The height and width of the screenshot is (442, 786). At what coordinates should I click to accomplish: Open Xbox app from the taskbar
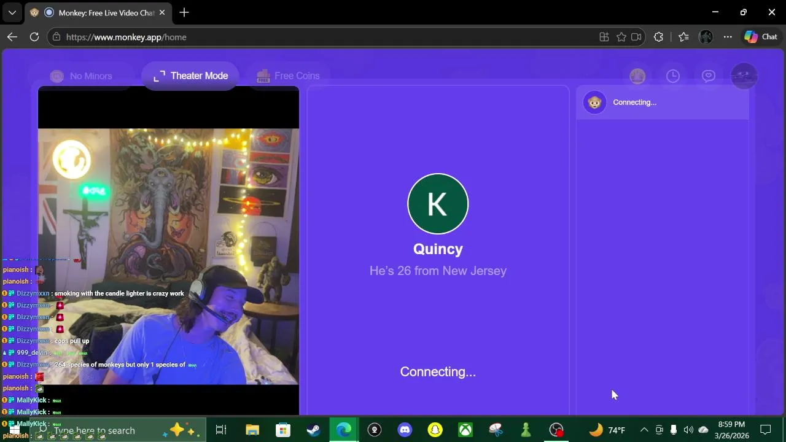(465, 430)
